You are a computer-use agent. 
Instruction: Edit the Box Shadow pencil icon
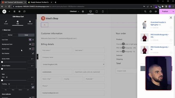pyautogui.click(x=33, y=53)
